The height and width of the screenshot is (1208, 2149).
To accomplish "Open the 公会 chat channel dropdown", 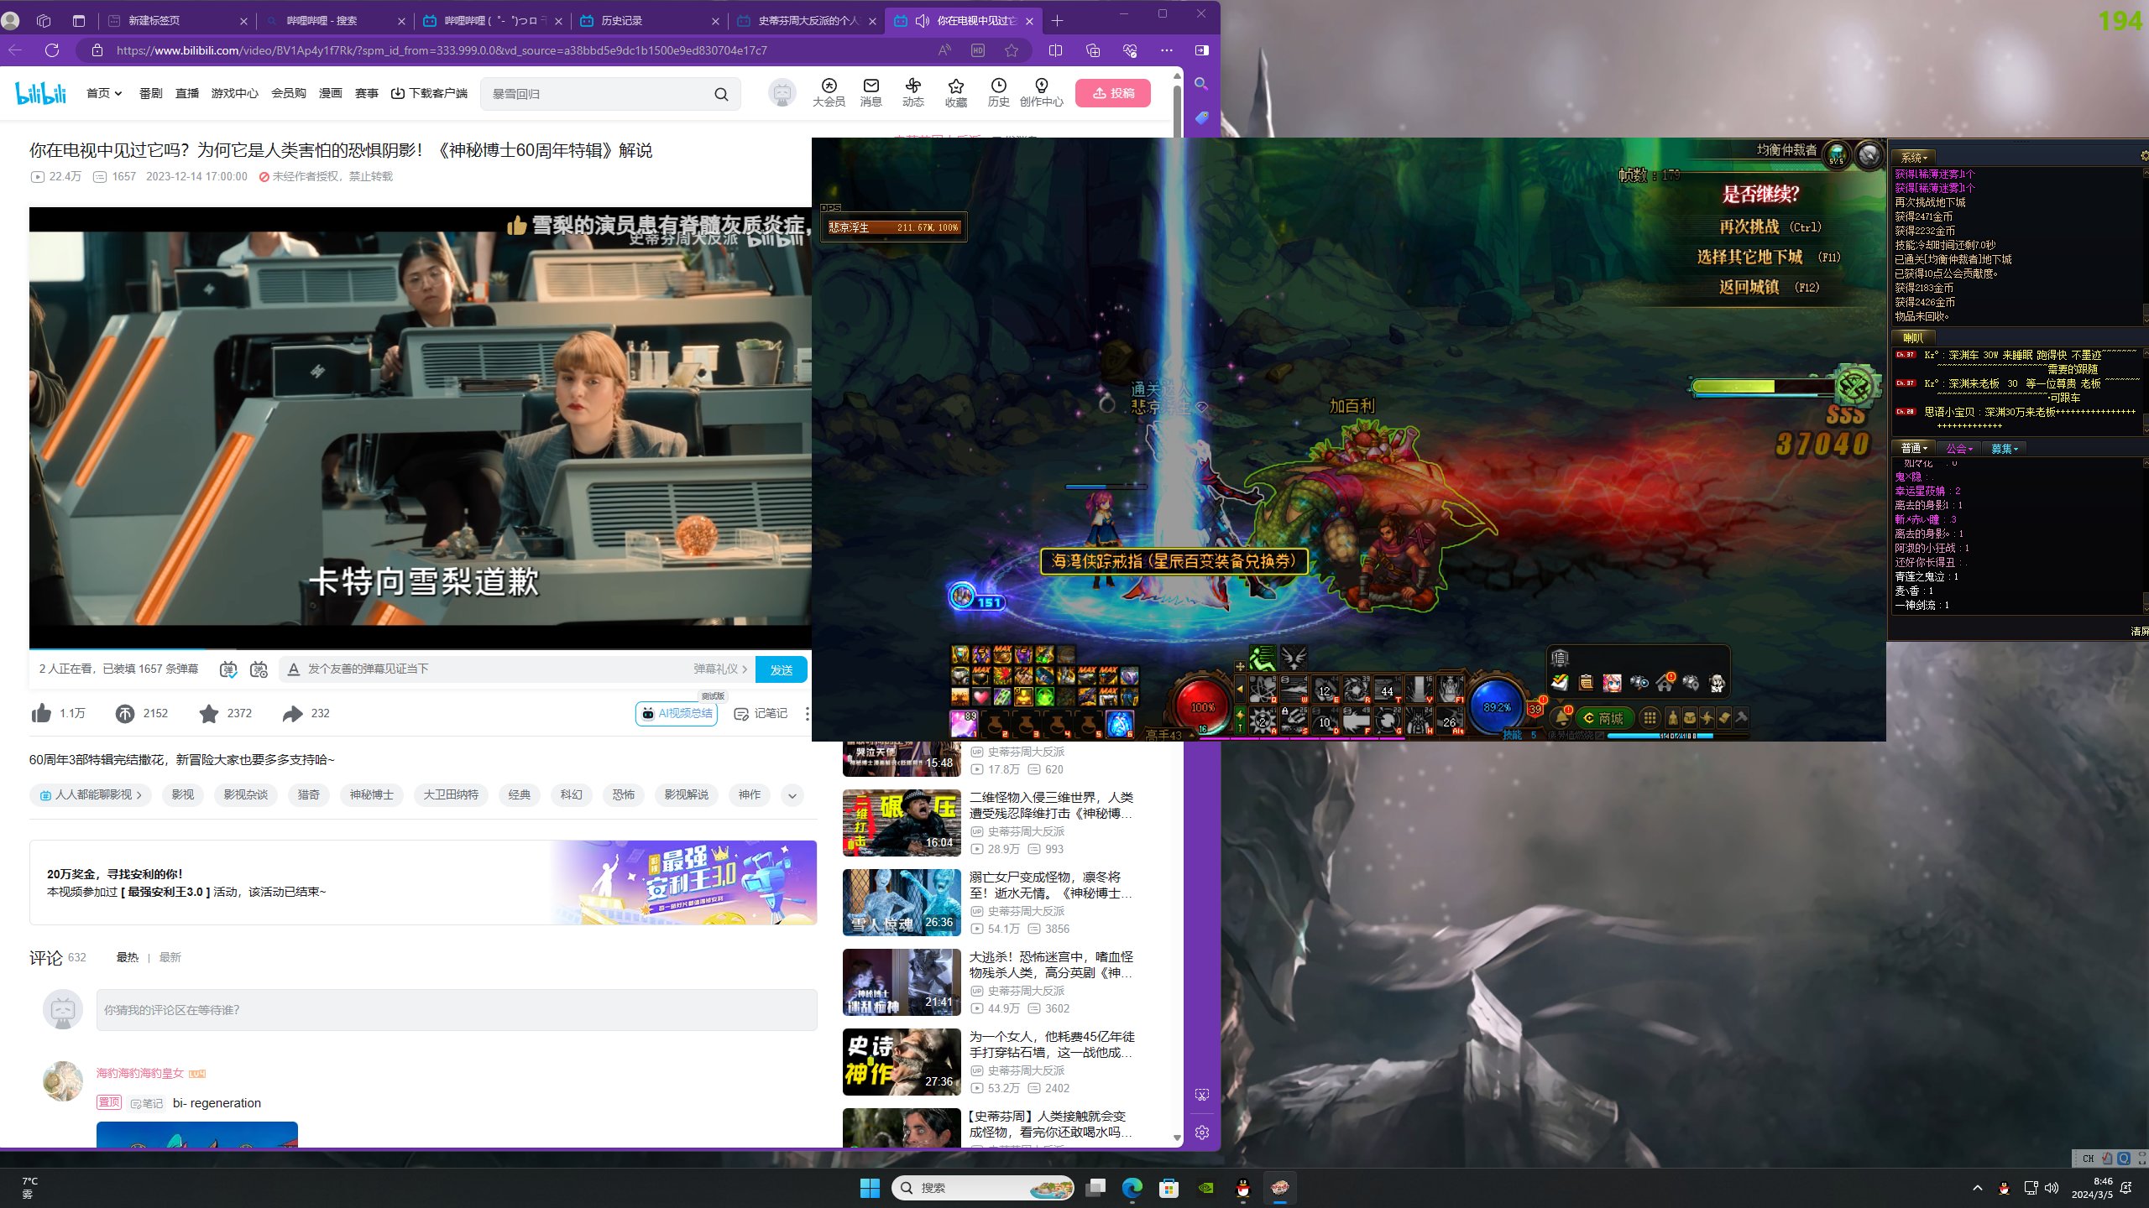I will click(1959, 448).
